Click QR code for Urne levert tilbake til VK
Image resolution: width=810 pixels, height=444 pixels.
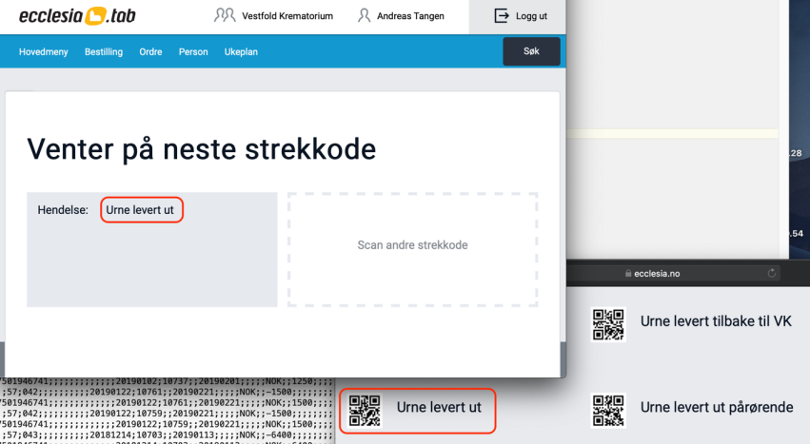click(x=608, y=324)
